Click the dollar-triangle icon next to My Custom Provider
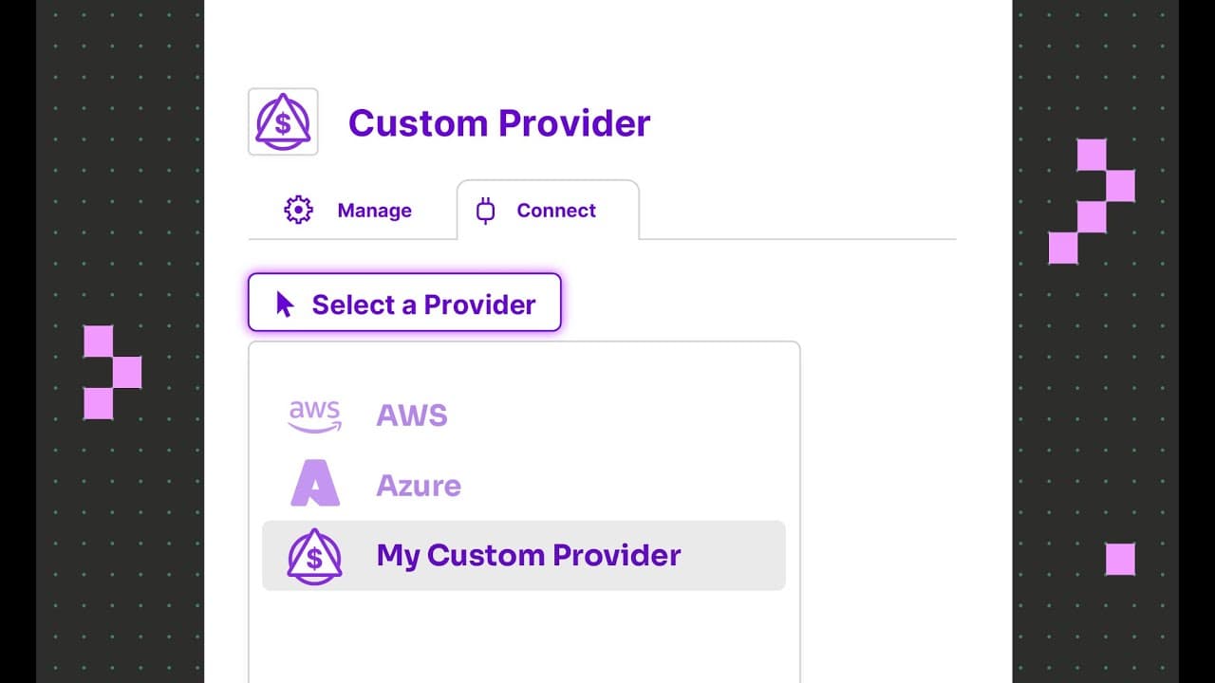This screenshot has height=683, width=1215. pos(314,556)
